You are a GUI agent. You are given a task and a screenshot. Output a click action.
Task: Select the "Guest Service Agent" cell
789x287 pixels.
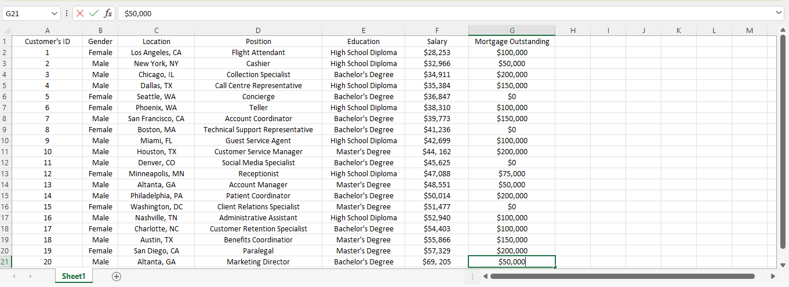coord(259,141)
